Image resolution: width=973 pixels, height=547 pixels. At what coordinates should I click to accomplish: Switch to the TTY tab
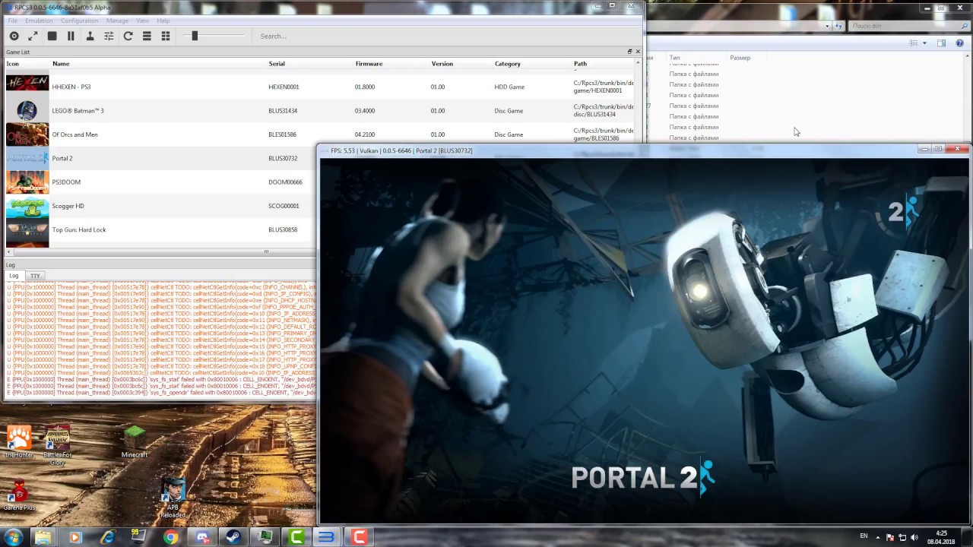click(x=35, y=276)
